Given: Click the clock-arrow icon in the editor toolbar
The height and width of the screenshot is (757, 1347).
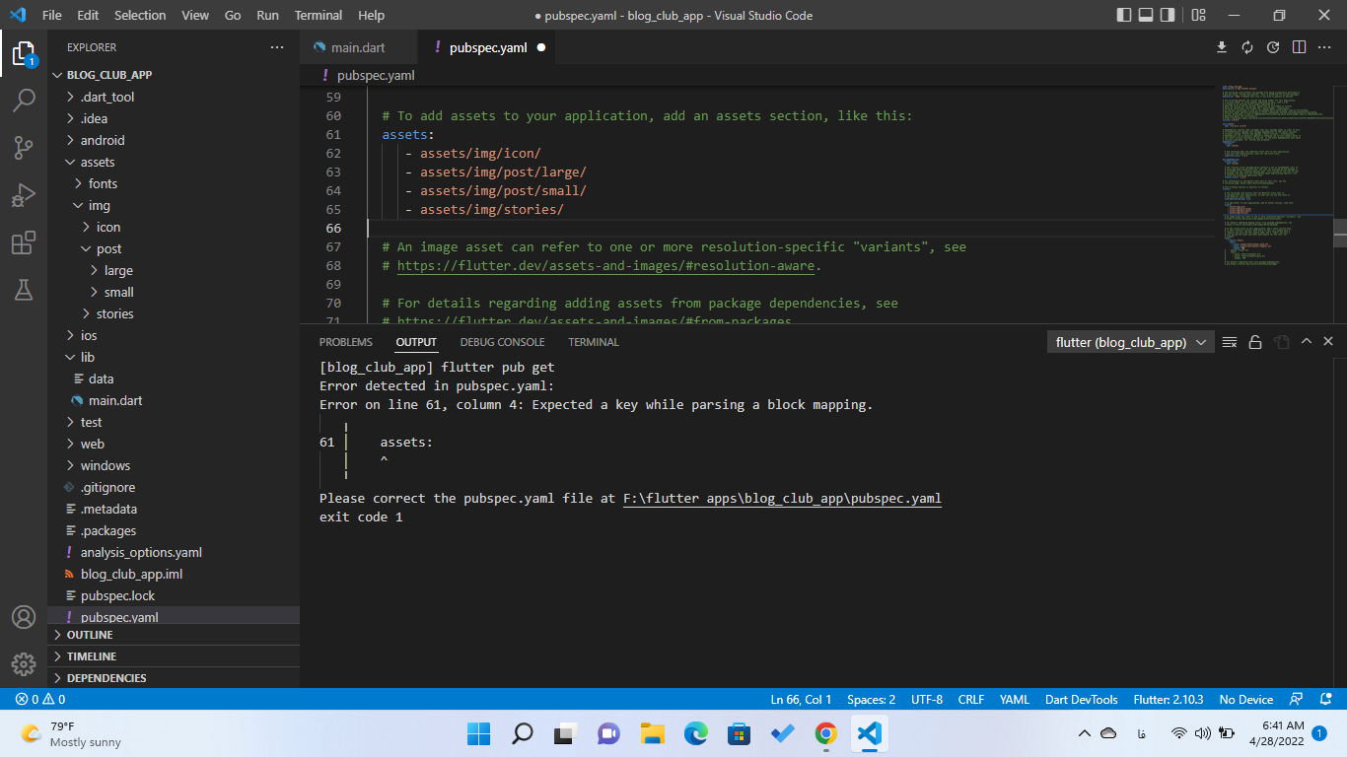Looking at the screenshot, I should point(1273,47).
